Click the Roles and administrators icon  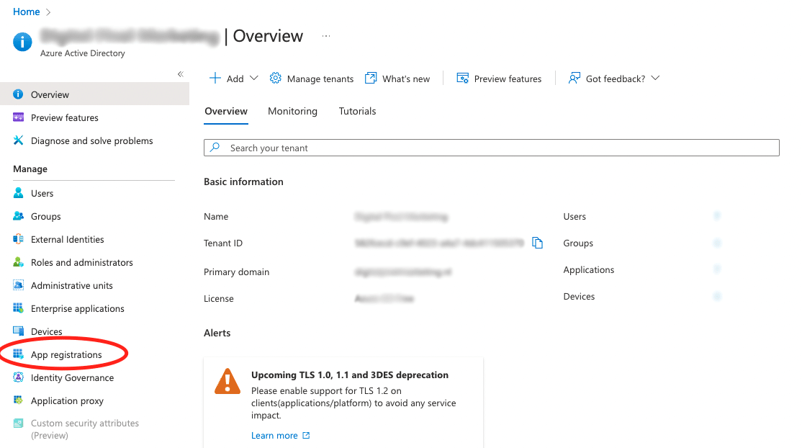(x=18, y=262)
